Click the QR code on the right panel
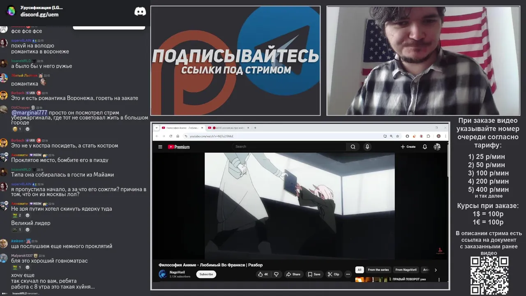The width and height of the screenshot is (526, 296). coord(489,275)
